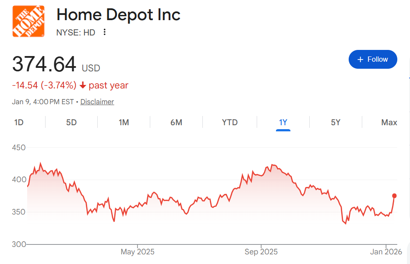Select the 1M chart range
Image resolution: width=410 pixels, height=264 pixels.
click(124, 122)
